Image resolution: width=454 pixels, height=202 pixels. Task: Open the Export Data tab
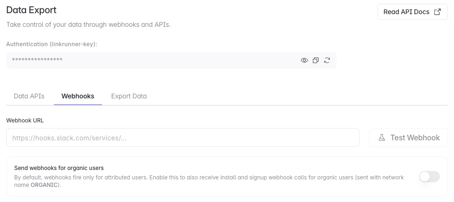129,96
